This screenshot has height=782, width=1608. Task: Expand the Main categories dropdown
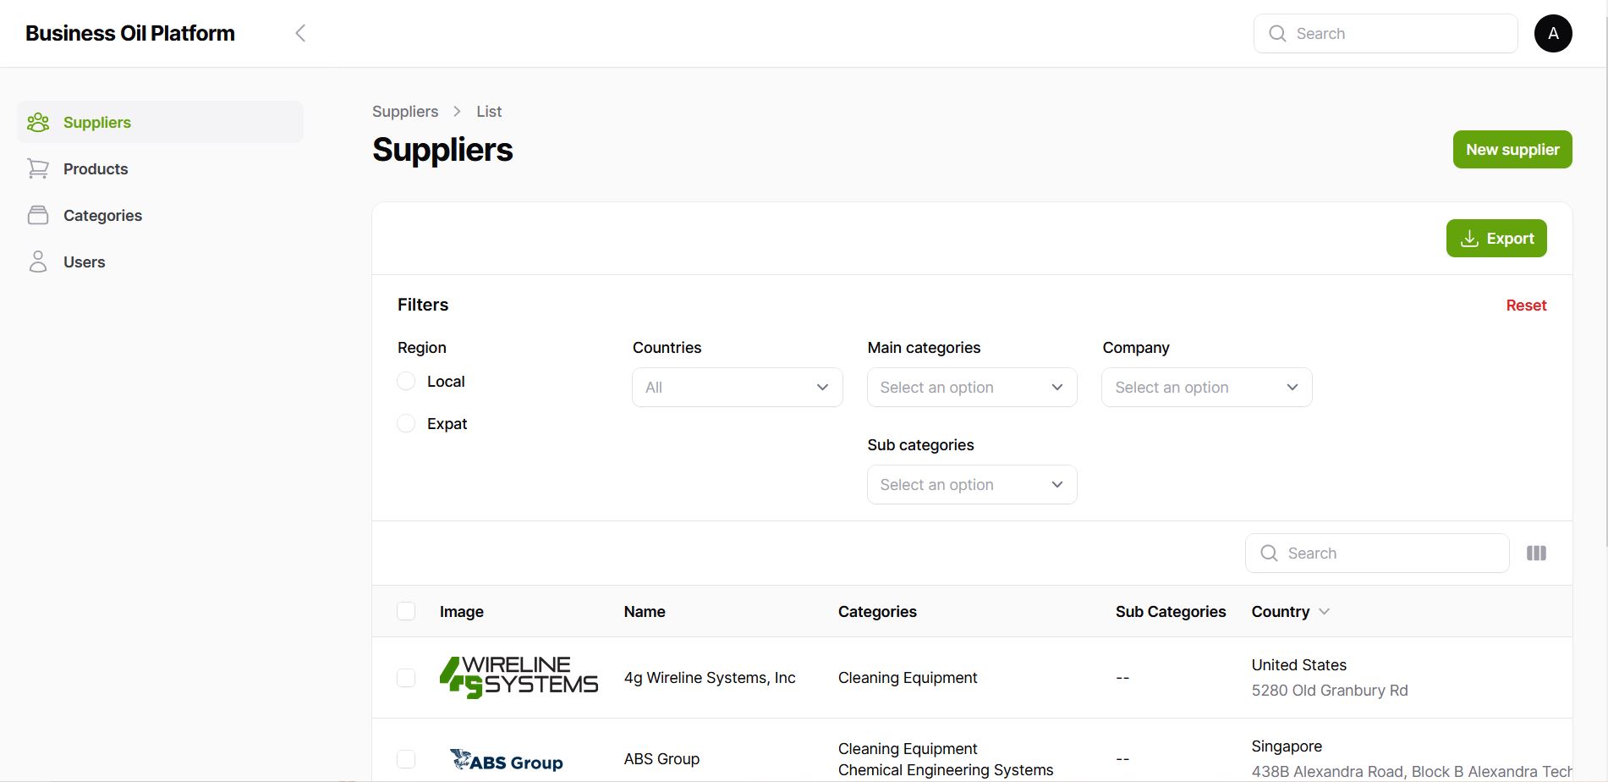972,388
